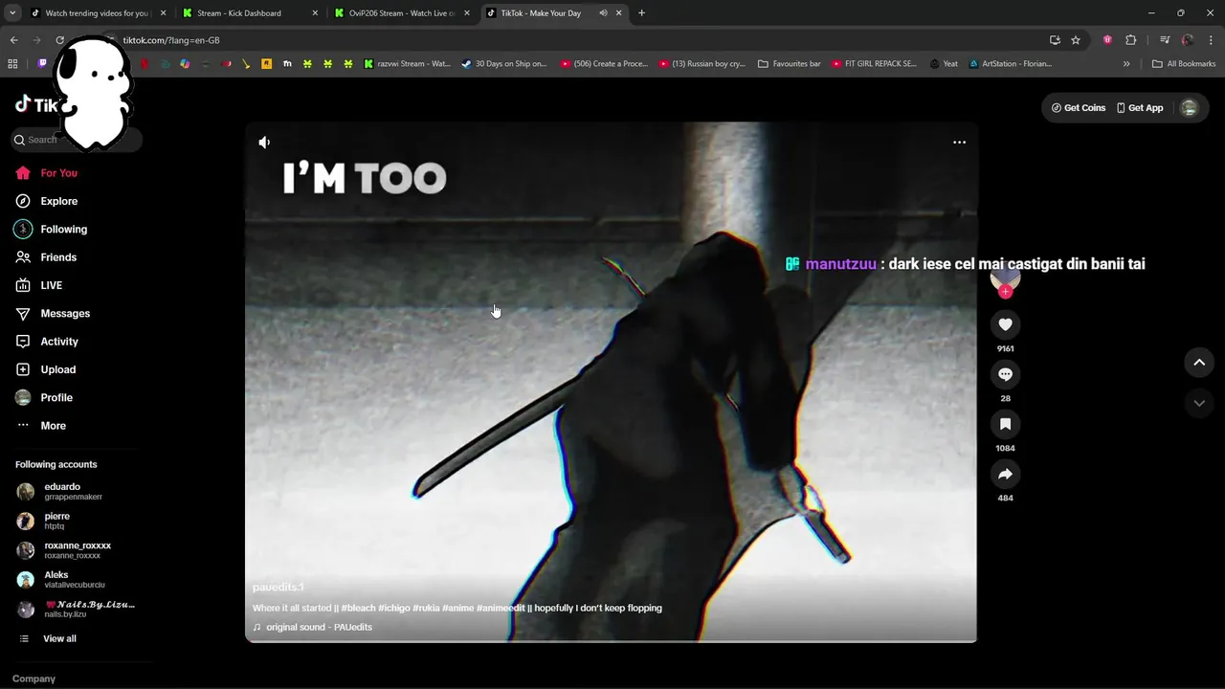Open the (13) Russian boy cry bookmark
The width and height of the screenshot is (1225, 689).
click(x=702, y=64)
